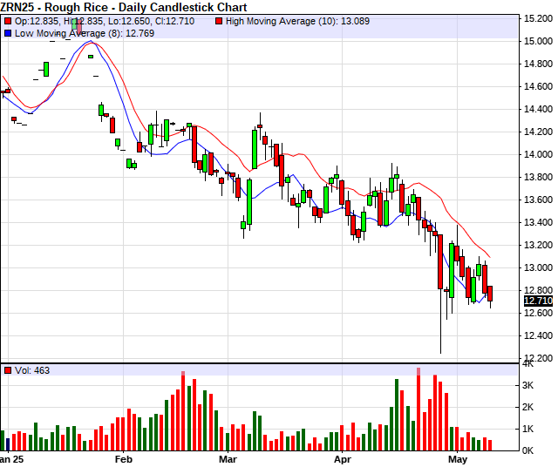The height and width of the screenshot is (467, 558).
Task: Click the red Vol legend swatch
Action: (8, 370)
